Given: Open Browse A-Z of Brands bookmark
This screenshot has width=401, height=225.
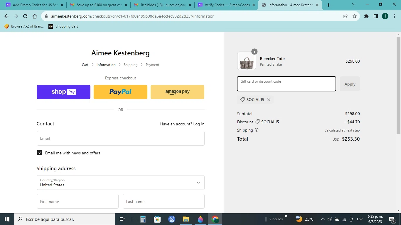Looking at the screenshot, I should (24, 26).
